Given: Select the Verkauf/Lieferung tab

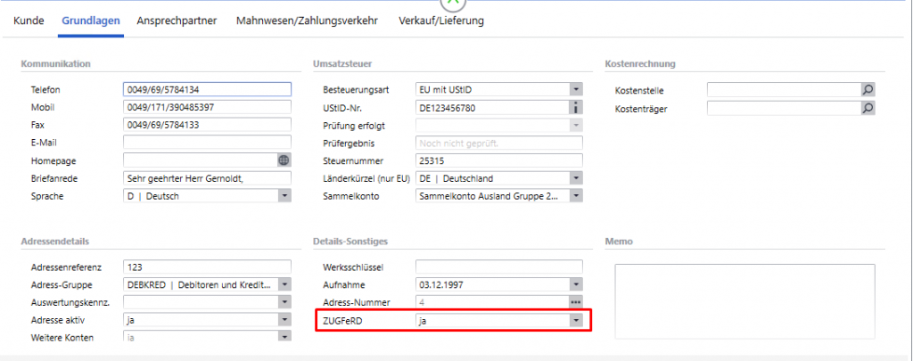Looking at the screenshot, I should 441,21.
